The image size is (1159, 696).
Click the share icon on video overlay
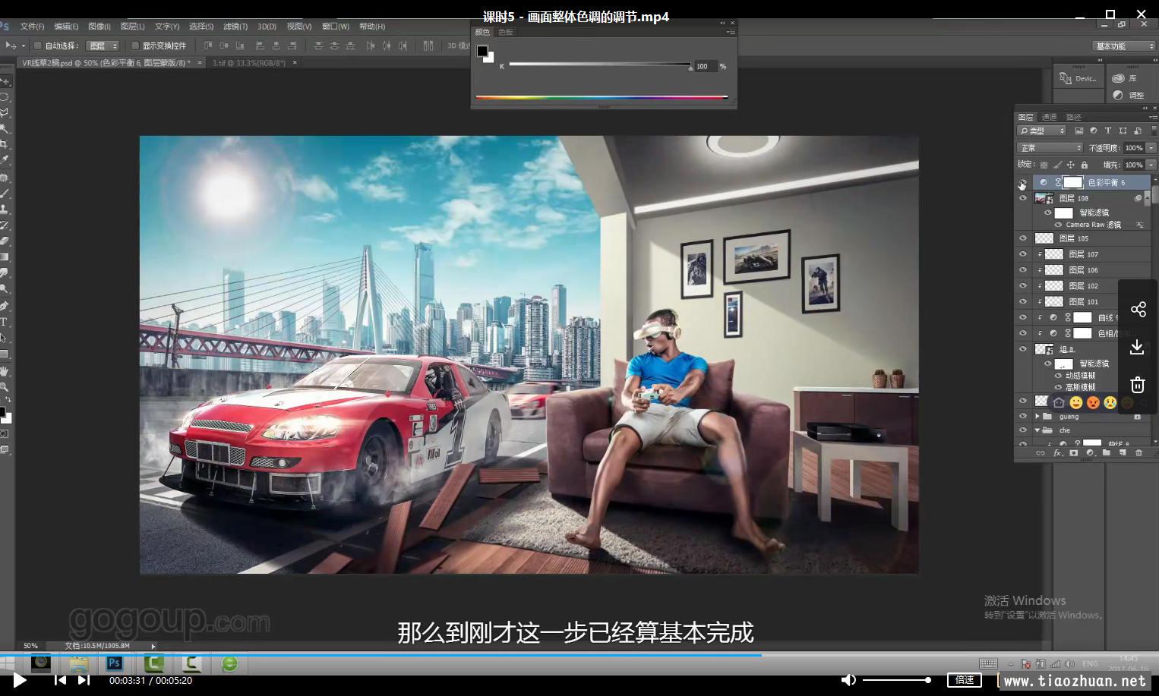(1138, 309)
